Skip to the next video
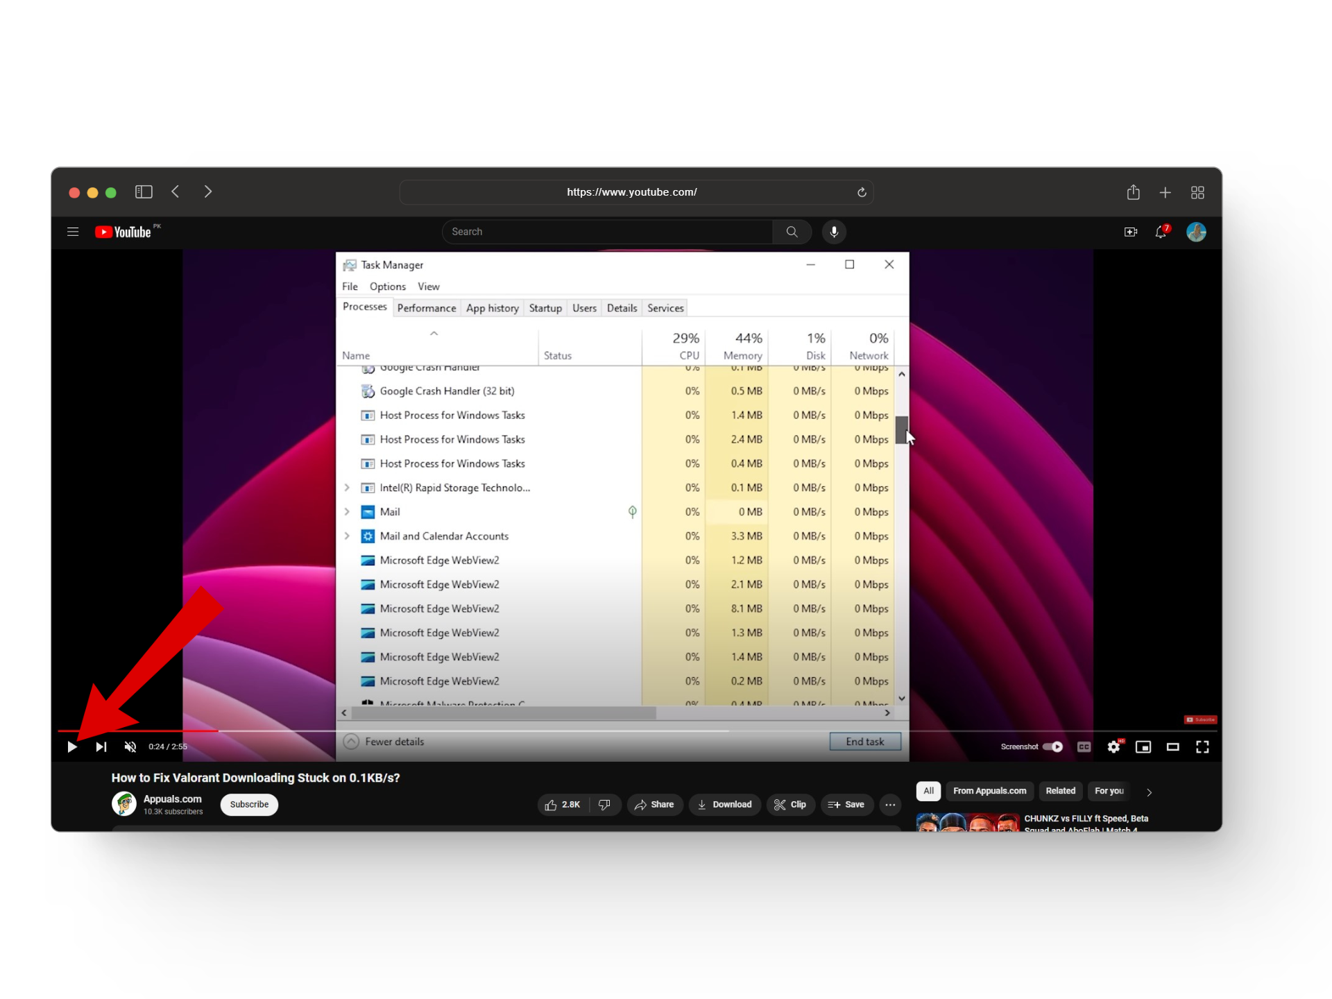Image resolution: width=1332 pixels, height=999 pixels. 101,746
